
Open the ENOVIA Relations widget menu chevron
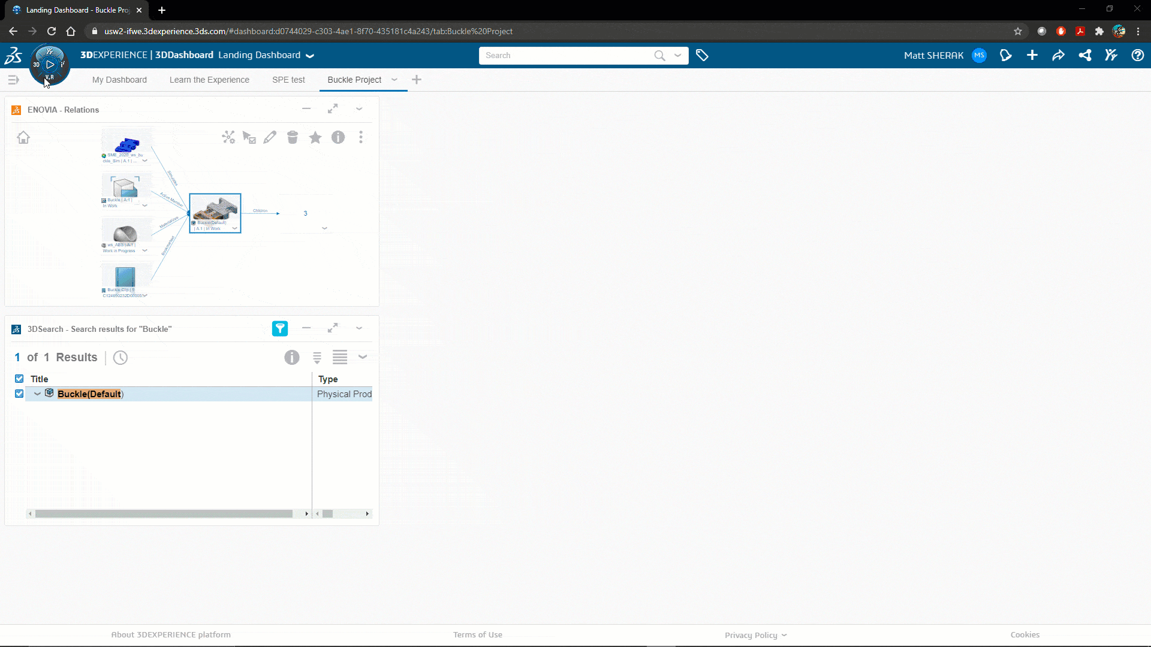(x=359, y=108)
